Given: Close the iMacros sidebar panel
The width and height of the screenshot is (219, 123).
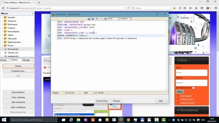Looking at the screenshot, I should pyautogui.click(x=33, y=14).
